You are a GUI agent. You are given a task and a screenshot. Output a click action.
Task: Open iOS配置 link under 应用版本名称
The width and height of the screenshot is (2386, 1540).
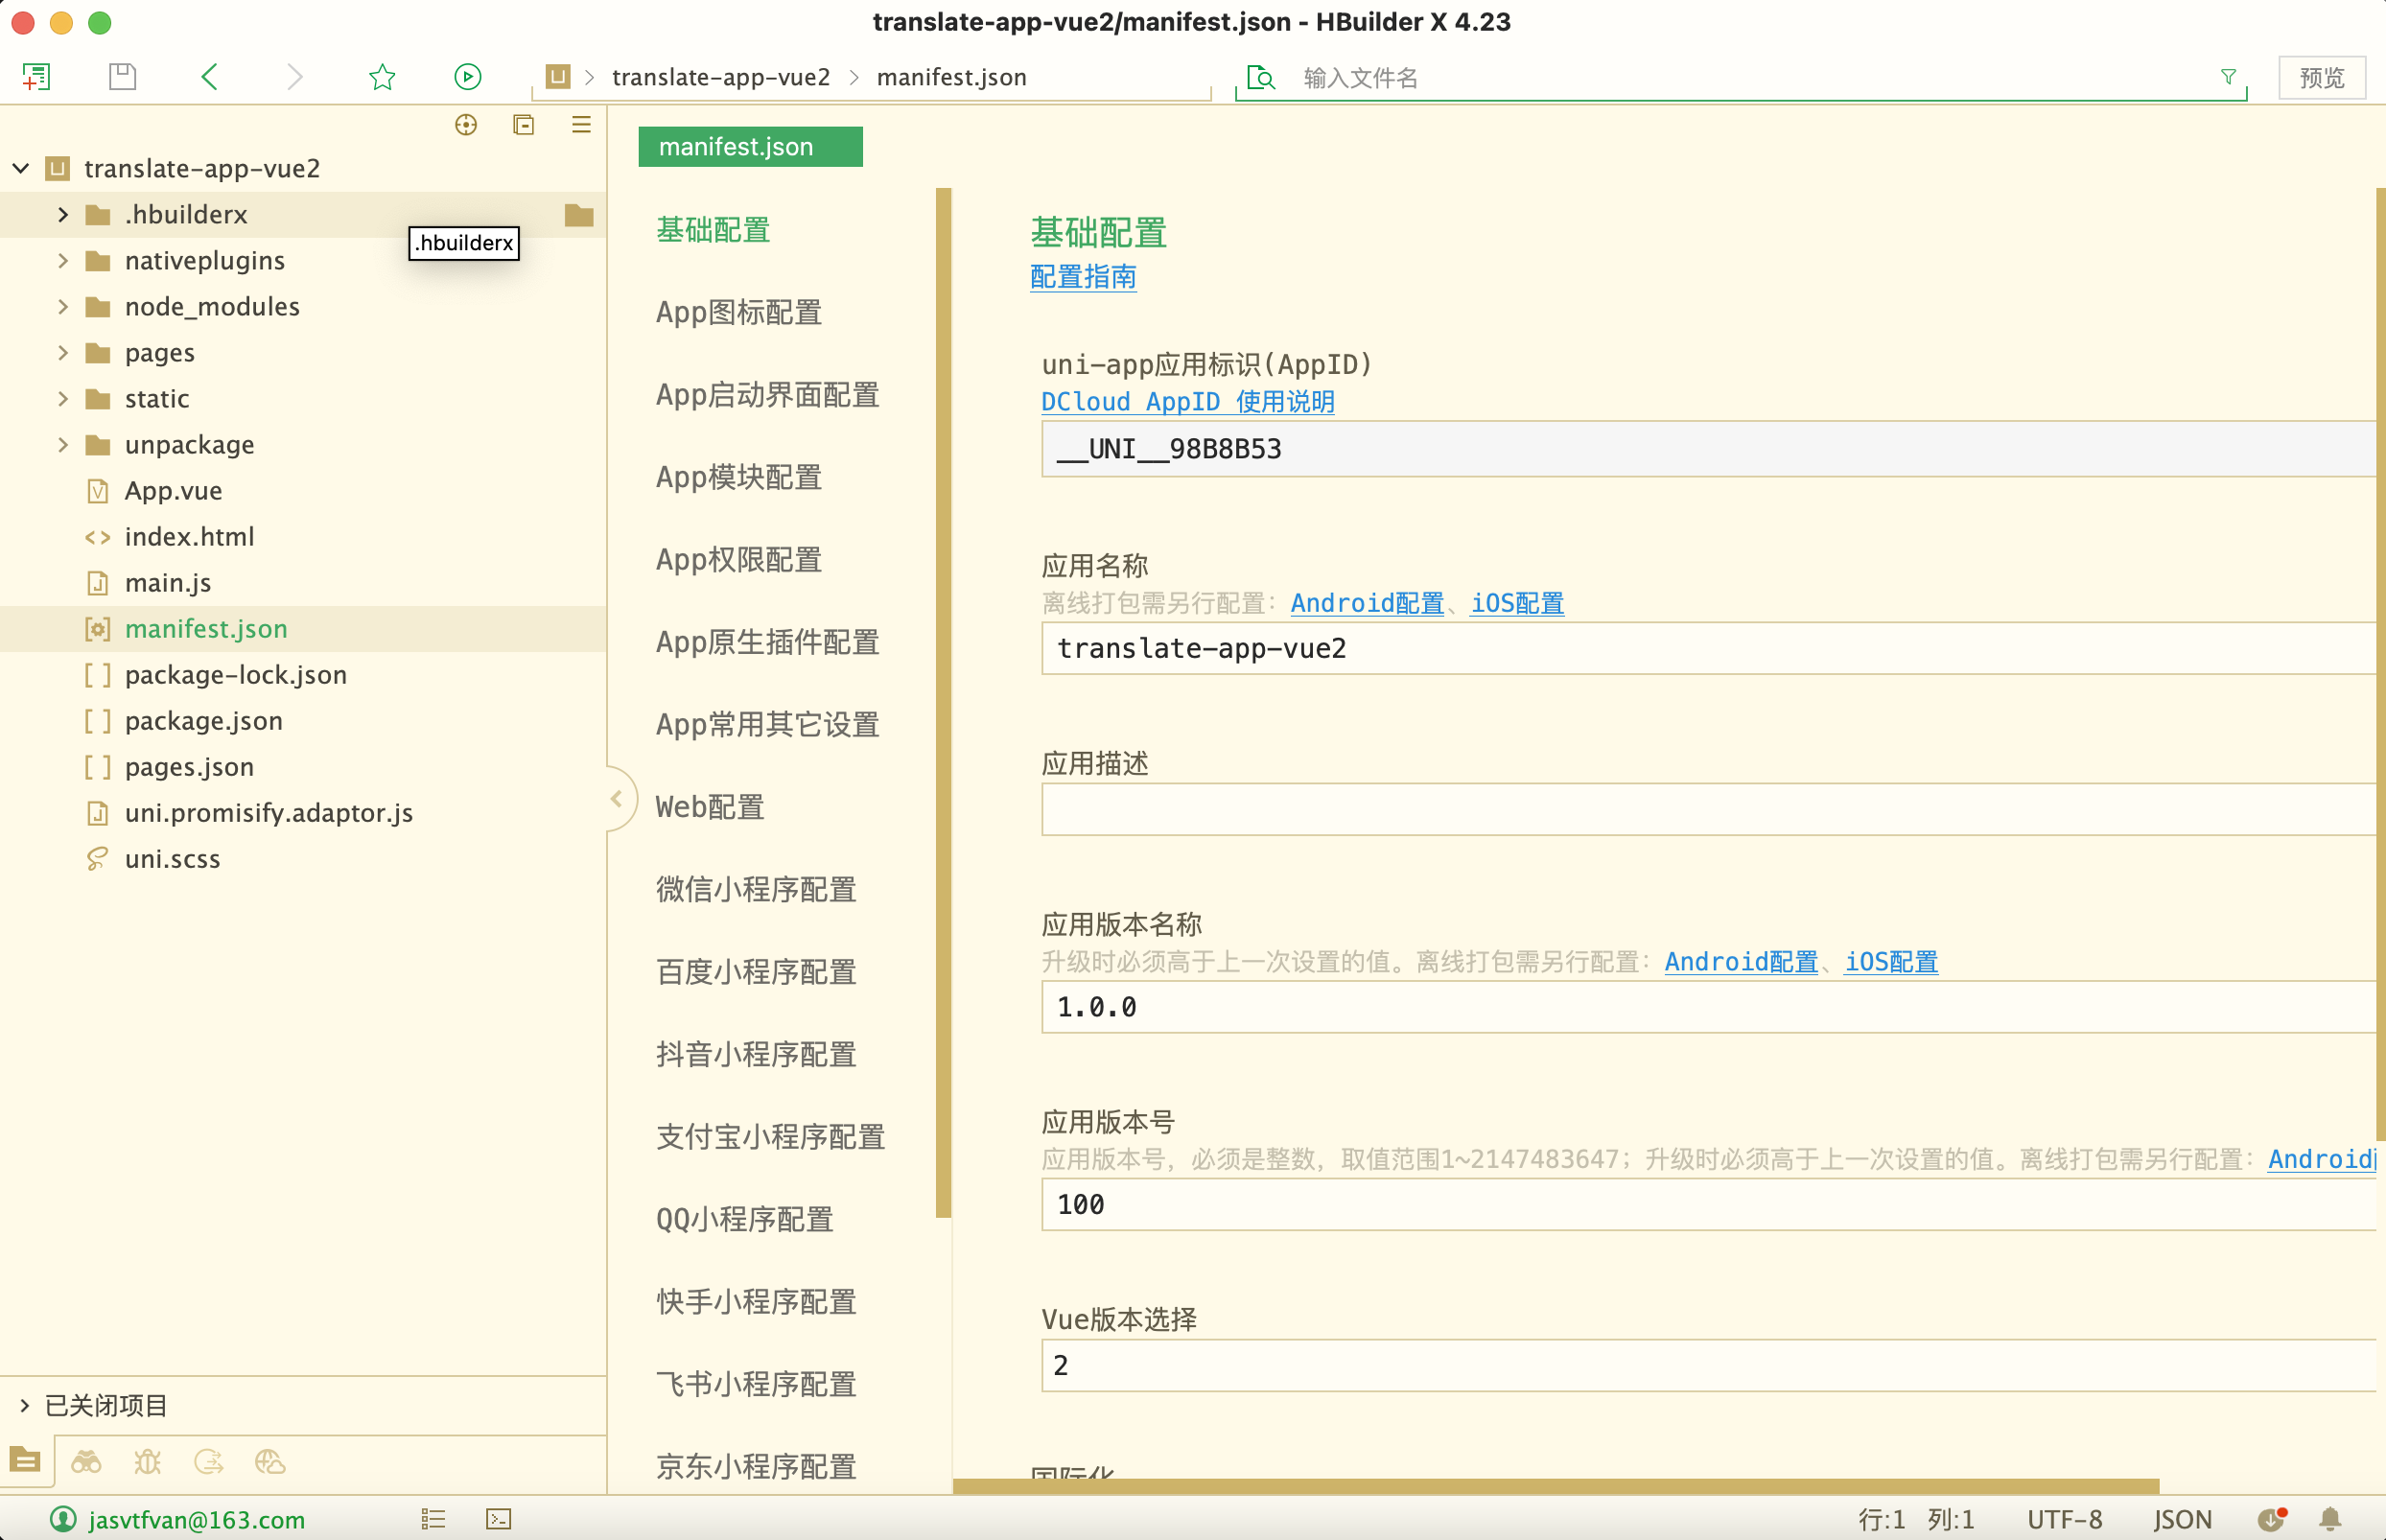(x=1891, y=962)
